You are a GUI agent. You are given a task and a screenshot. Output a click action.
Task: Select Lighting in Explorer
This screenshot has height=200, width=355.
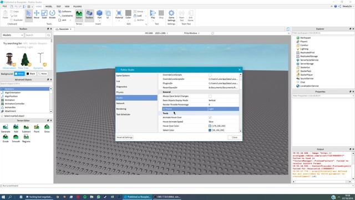pos(304,49)
